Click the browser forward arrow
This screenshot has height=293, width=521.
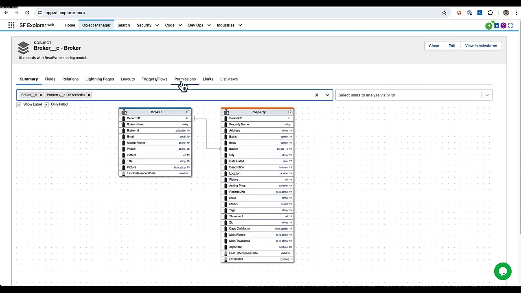pos(17,13)
